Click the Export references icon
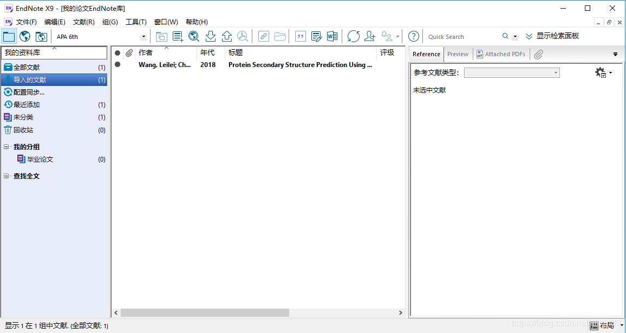 226,36
